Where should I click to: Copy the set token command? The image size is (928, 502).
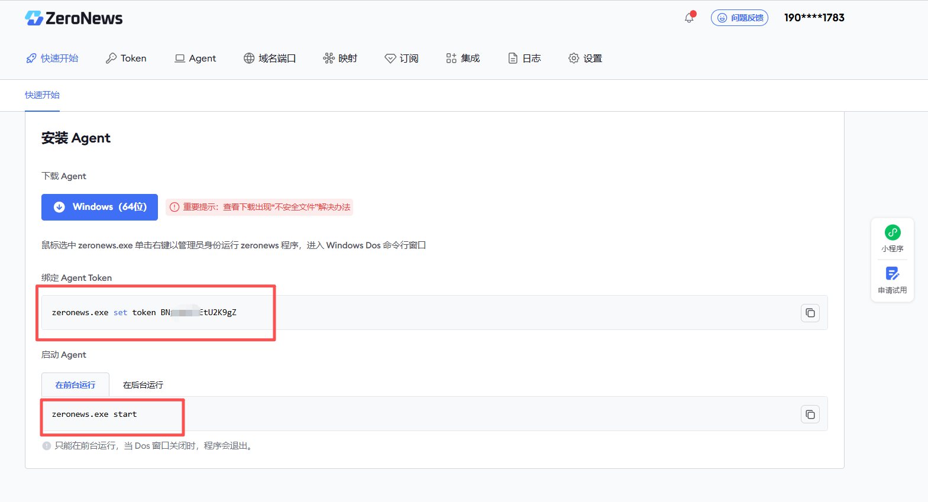pyautogui.click(x=810, y=313)
